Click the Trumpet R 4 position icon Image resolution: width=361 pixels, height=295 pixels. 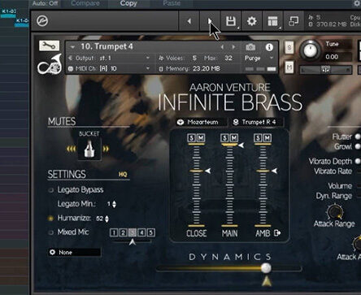pyautogui.click(x=236, y=123)
